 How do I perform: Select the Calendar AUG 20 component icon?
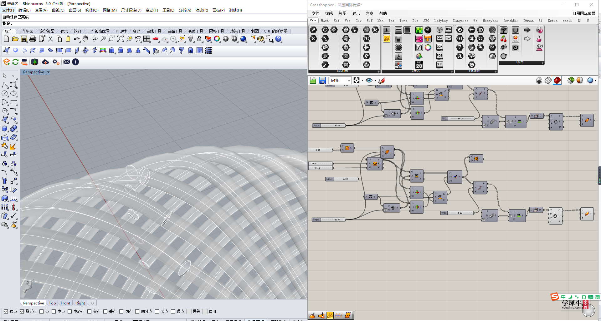coord(419,65)
